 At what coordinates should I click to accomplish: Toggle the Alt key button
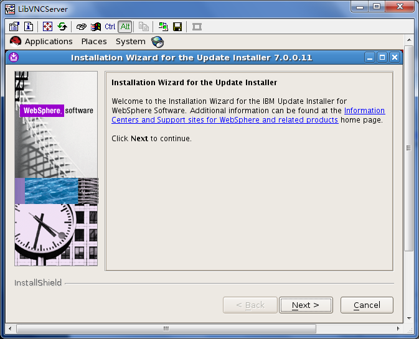pos(125,27)
